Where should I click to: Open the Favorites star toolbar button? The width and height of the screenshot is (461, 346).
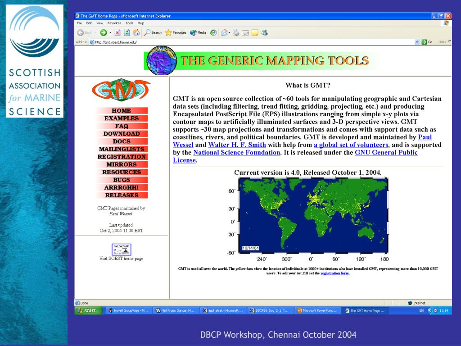click(x=176, y=32)
